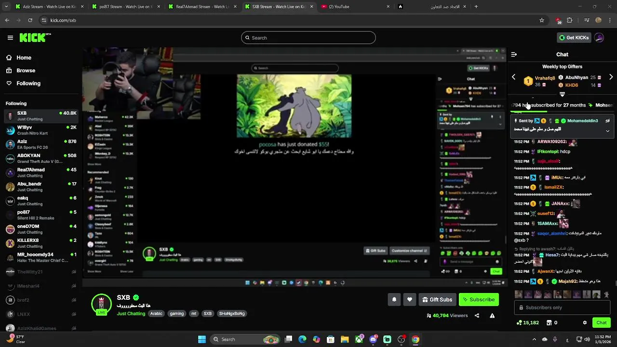Open the user profile avatar menu
Viewport: 617px width, 347px height.
599,38
